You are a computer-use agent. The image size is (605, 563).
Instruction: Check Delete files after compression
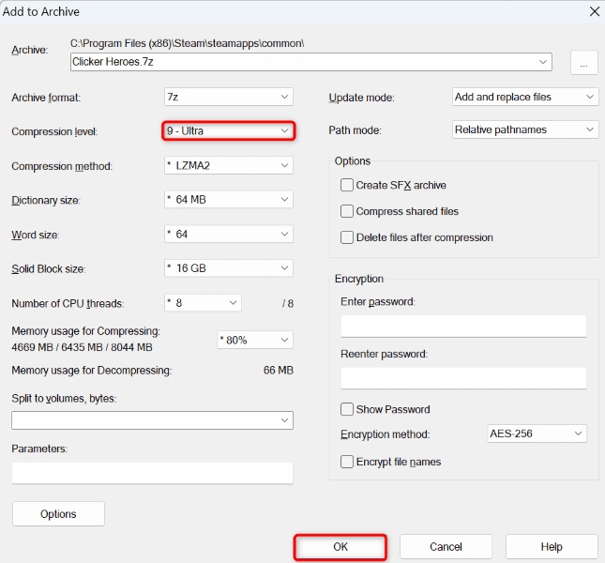pos(348,237)
